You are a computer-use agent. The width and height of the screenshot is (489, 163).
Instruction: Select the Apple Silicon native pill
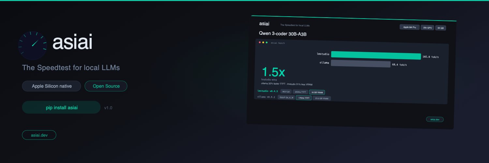[52, 86]
